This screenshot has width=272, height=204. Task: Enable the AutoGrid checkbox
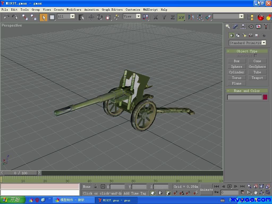(256, 56)
